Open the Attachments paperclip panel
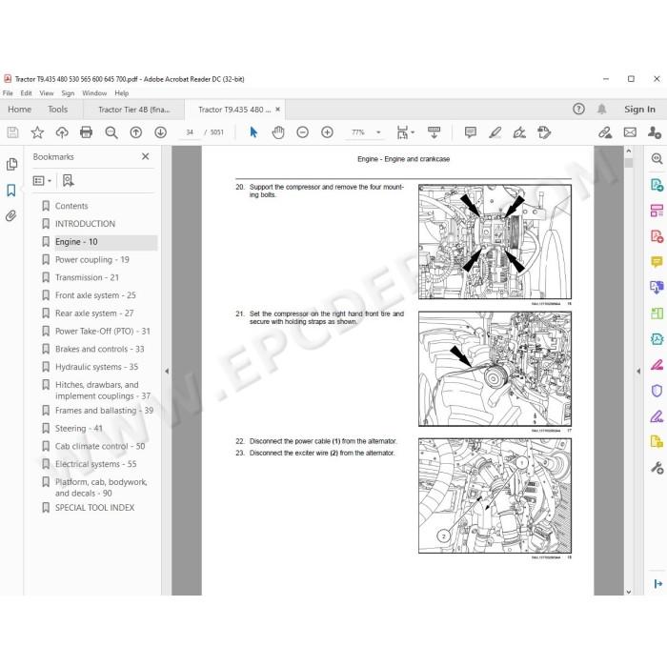The height and width of the screenshot is (667, 667). pos(11,215)
